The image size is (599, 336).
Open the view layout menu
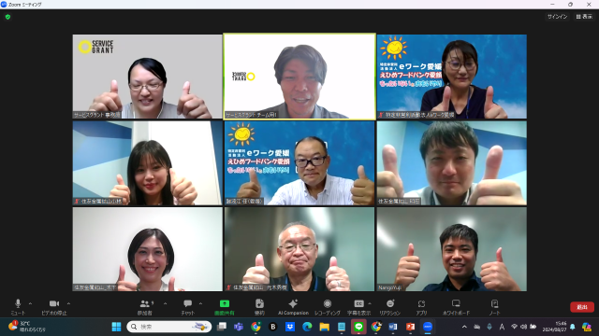[584, 17]
